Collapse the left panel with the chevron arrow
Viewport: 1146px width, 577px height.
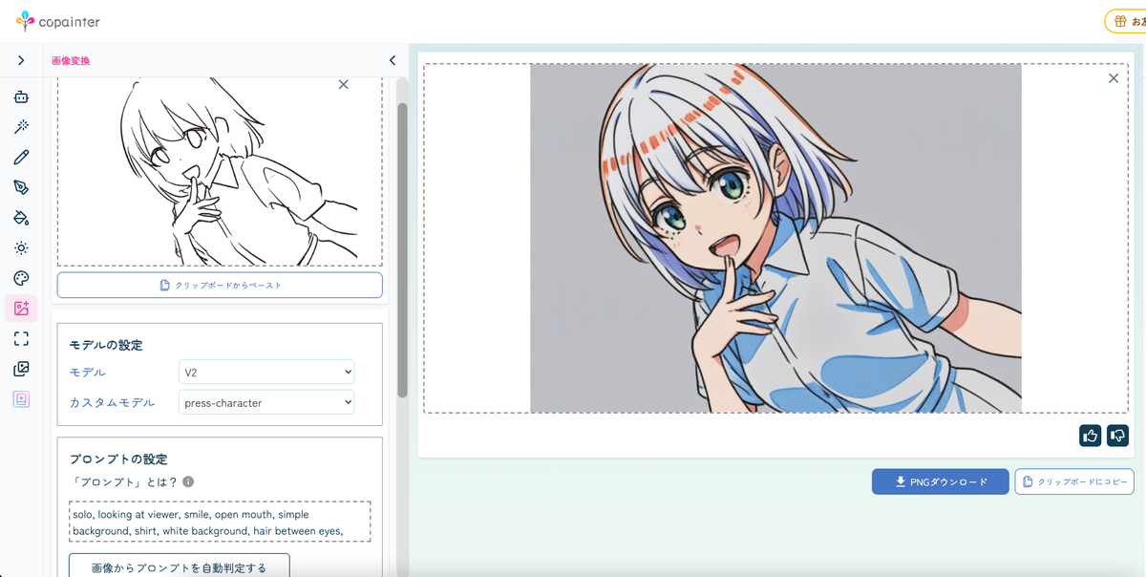[x=392, y=59]
